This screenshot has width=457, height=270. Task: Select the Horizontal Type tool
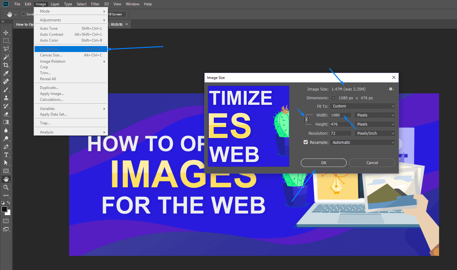[x=6, y=155]
